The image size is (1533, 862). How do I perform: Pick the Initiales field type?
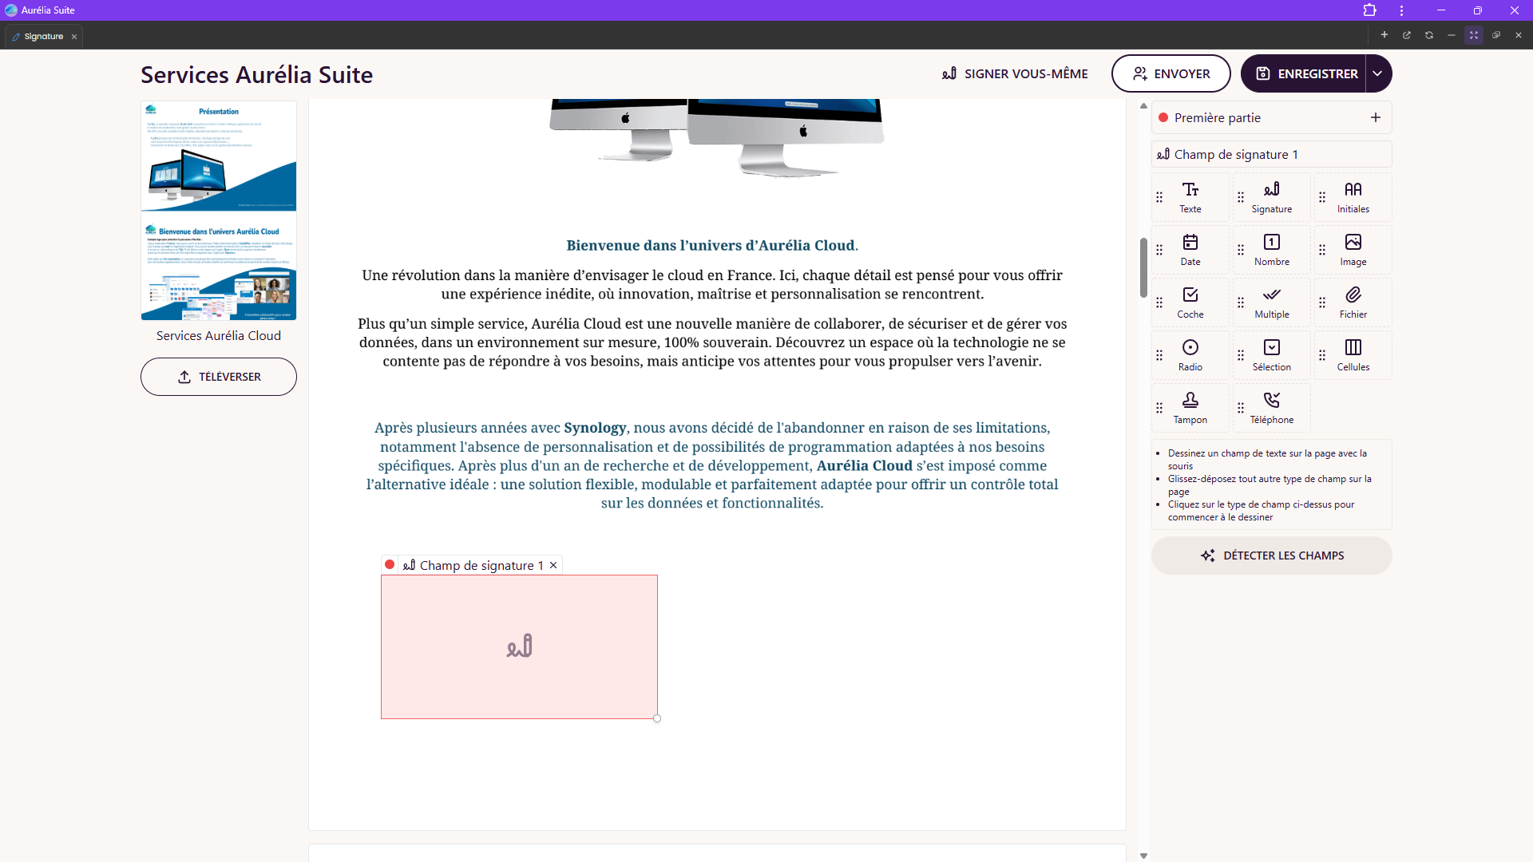1353,197
